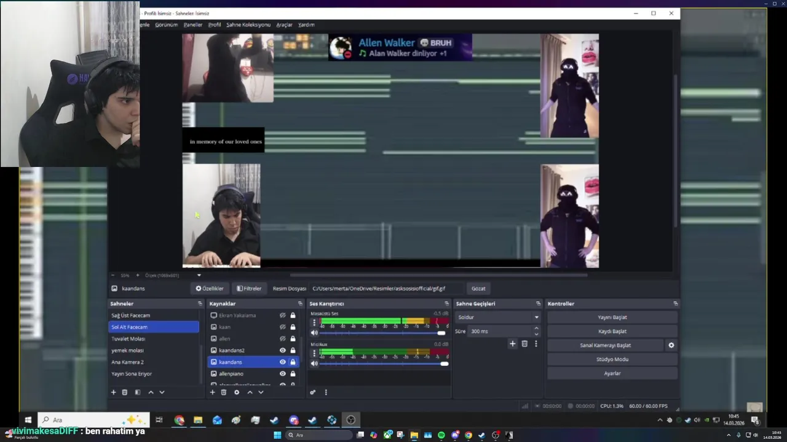Open virtual camera settings gear icon

[671, 345]
